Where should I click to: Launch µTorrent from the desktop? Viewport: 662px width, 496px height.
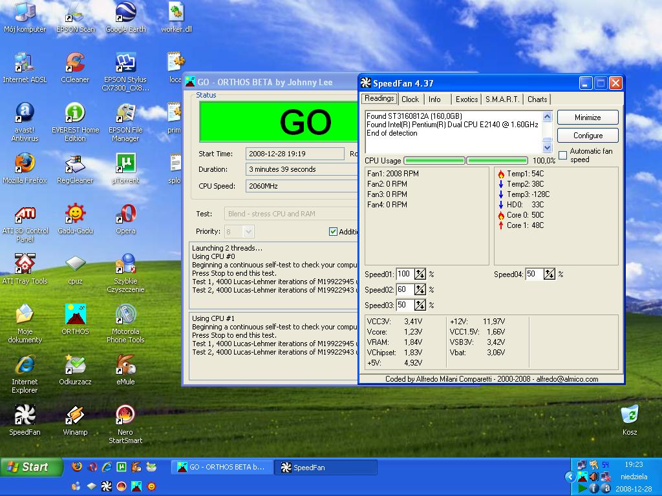tap(125, 169)
